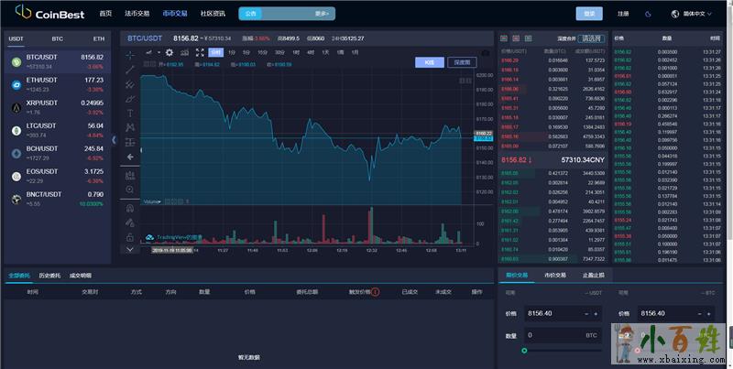
Task: Click the trigger price info icon
Action: coord(375,292)
